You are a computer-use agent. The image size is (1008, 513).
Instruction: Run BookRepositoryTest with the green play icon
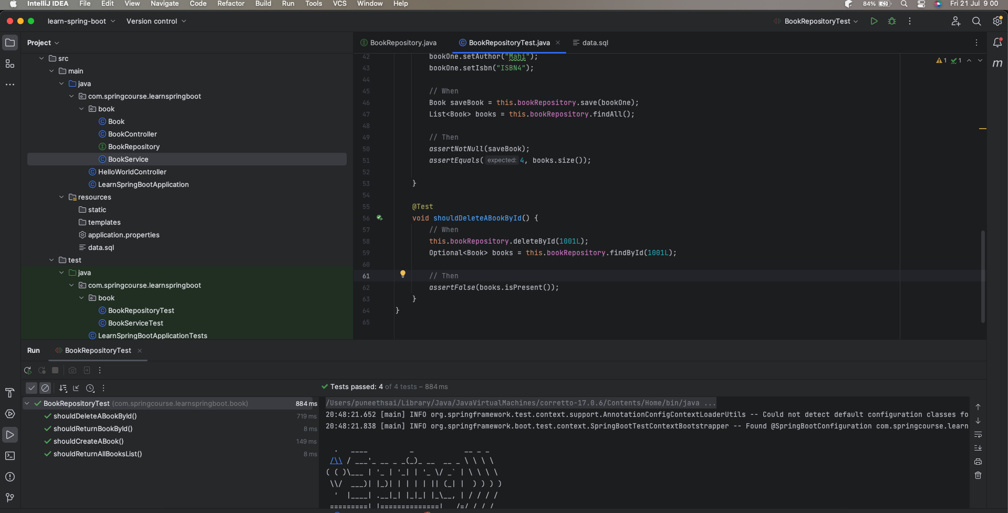[874, 21]
